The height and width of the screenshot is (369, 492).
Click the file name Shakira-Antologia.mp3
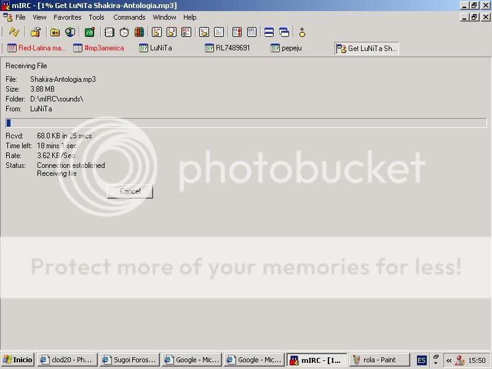(x=63, y=79)
